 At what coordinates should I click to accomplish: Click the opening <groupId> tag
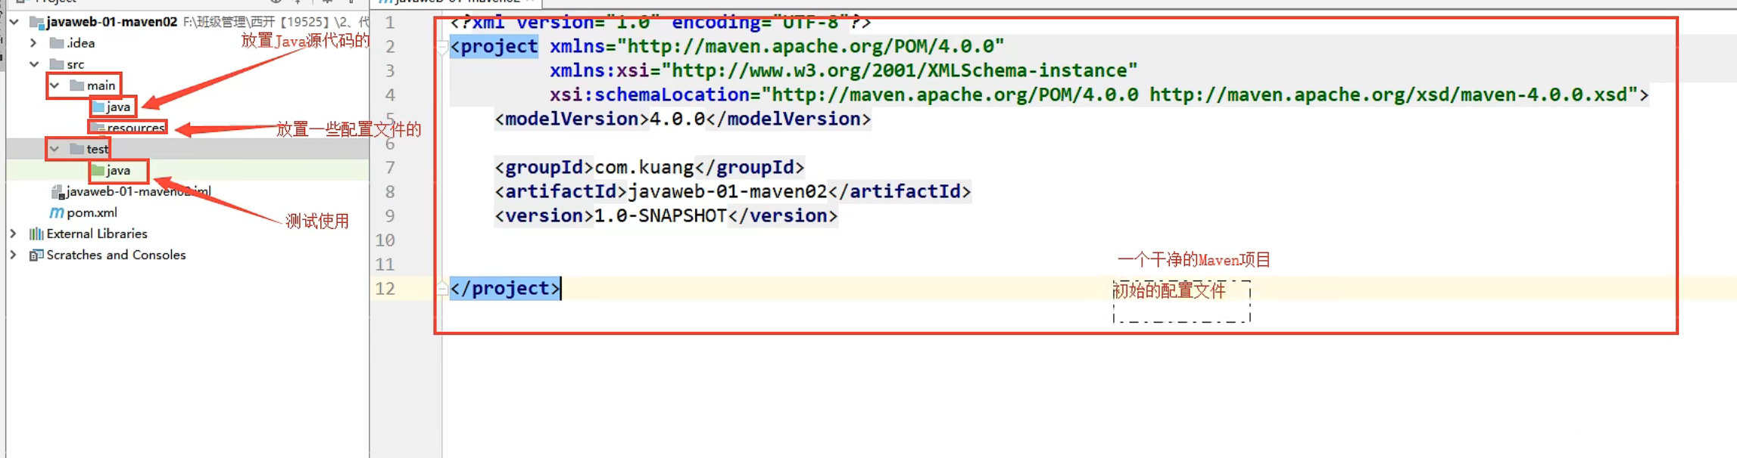click(x=544, y=167)
